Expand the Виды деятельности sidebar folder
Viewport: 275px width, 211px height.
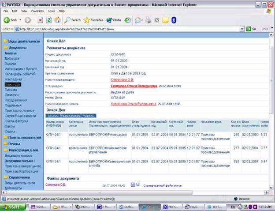(22, 41)
